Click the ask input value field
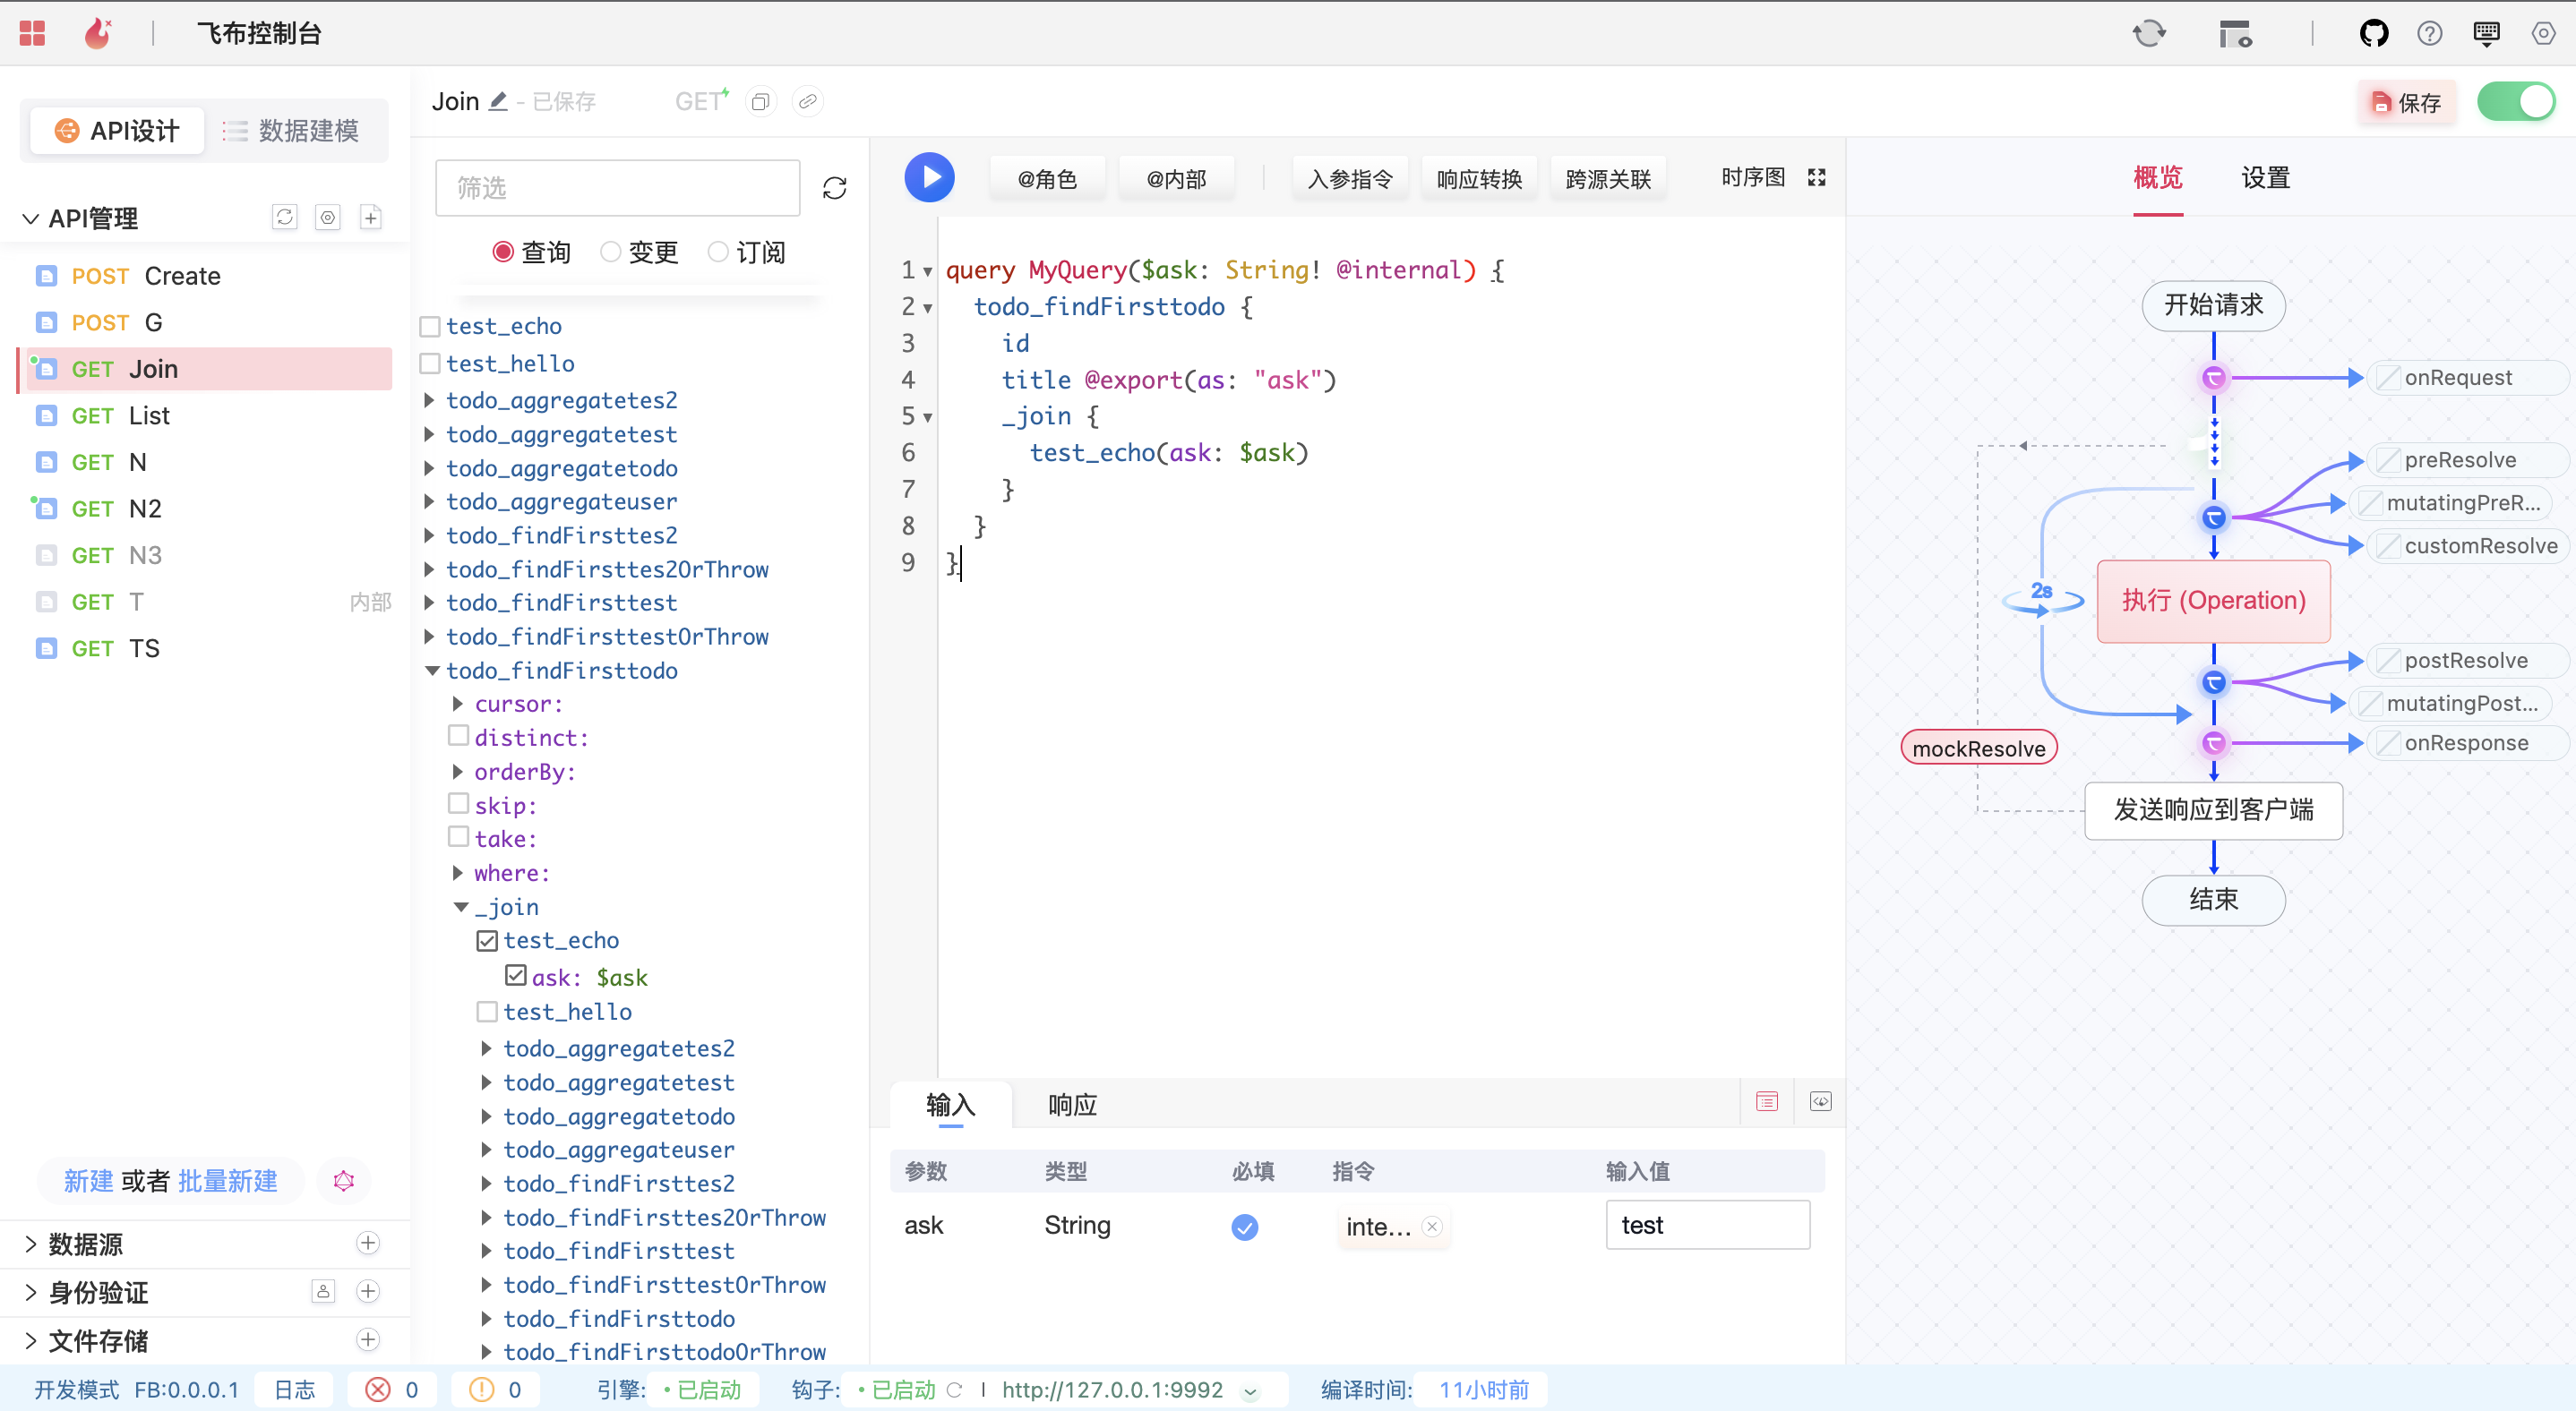 (x=1706, y=1225)
